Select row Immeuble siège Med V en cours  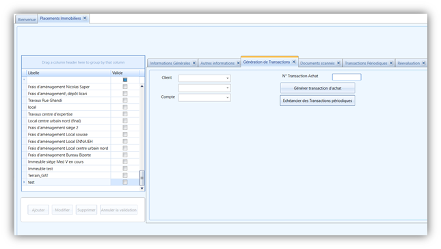(81, 161)
